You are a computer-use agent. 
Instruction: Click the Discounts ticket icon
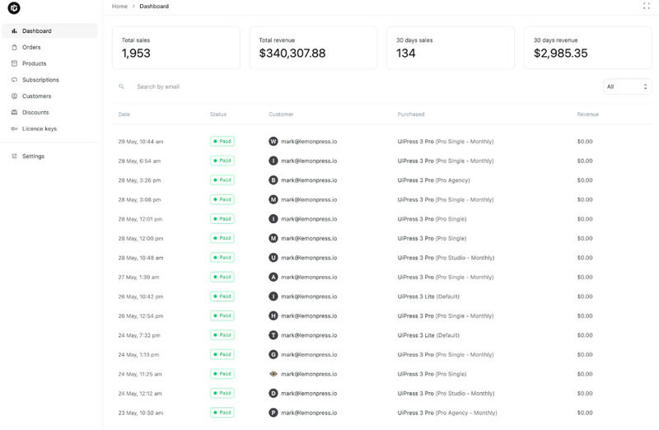pyautogui.click(x=14, y=112)
